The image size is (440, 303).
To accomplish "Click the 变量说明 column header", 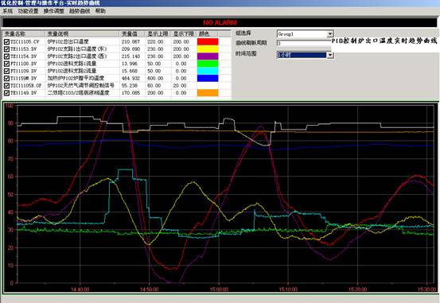I will (x=82, y=34).
